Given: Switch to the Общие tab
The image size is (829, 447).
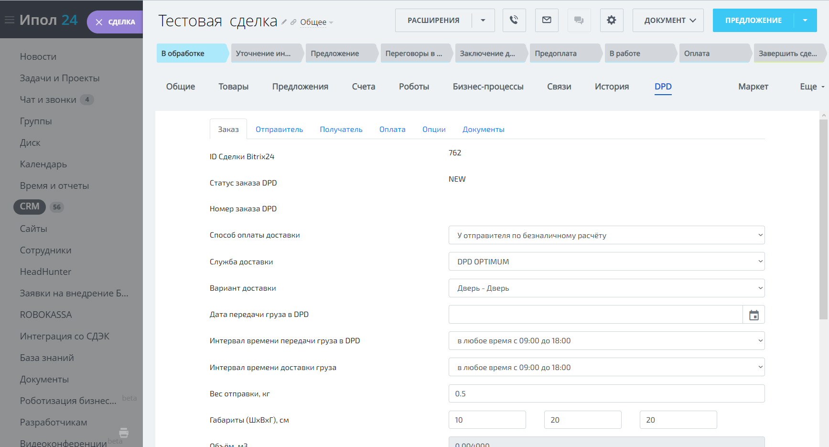Looking at the screenshot, I should 181,87.
